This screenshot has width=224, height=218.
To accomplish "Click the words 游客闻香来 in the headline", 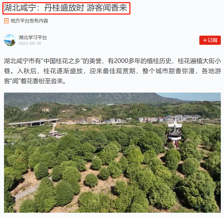I will (x=107, y=8).
